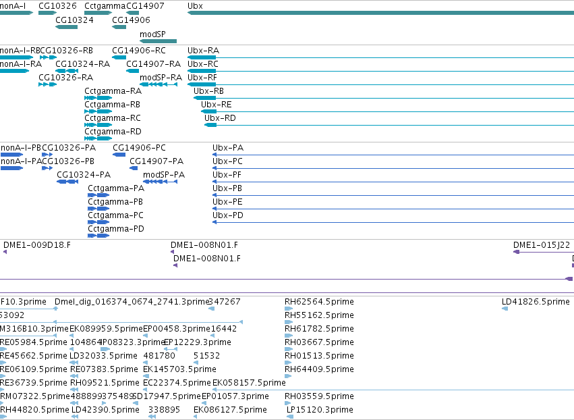The width and height of the screenshot is (574, 420).
Task: Click the CG10326-RB transcript label
Action: coord(66,51)
